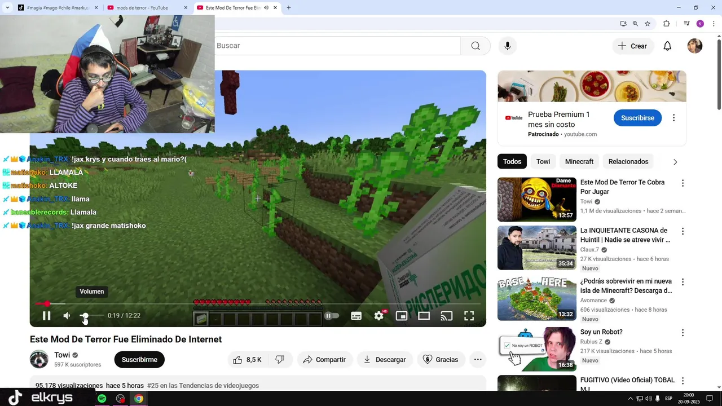Click the Gracias button
722x406 pixels.
pos(441,360)
